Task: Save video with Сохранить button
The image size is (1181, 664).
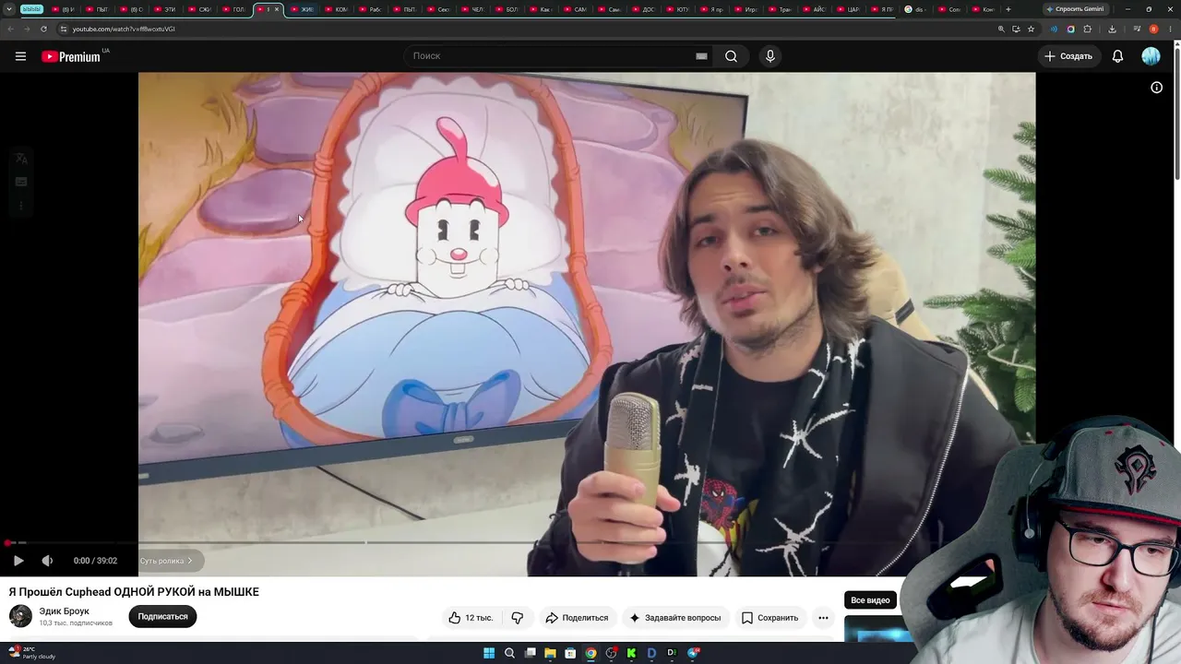Action: click(769, 617)
